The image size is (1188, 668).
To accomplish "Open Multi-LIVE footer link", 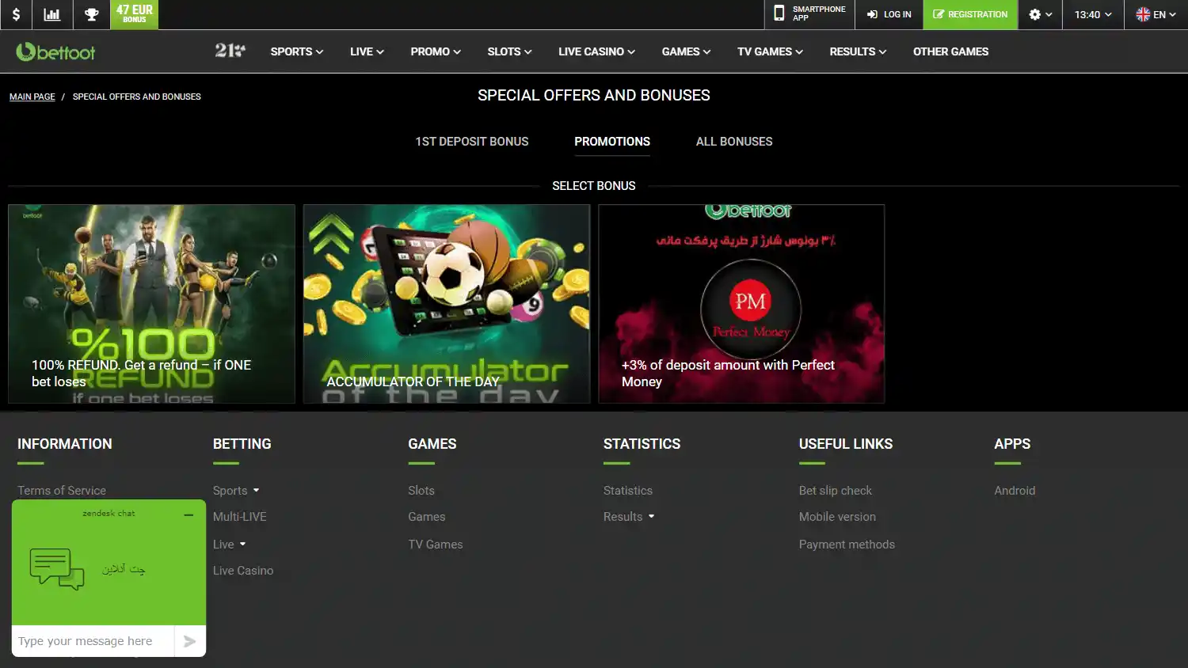I will pyautogui.click(x=240, y=517).
